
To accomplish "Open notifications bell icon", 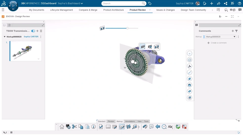I will pos(205,3).
